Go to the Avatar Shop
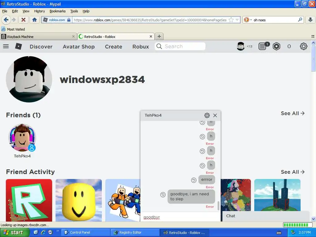This screenshot has height=237, width=316. (x=79, y=47)
